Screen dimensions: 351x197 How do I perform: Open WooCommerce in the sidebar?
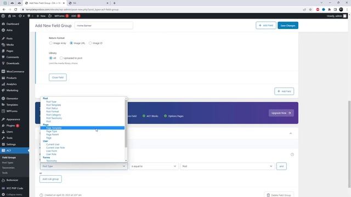(x=15, y=72)
